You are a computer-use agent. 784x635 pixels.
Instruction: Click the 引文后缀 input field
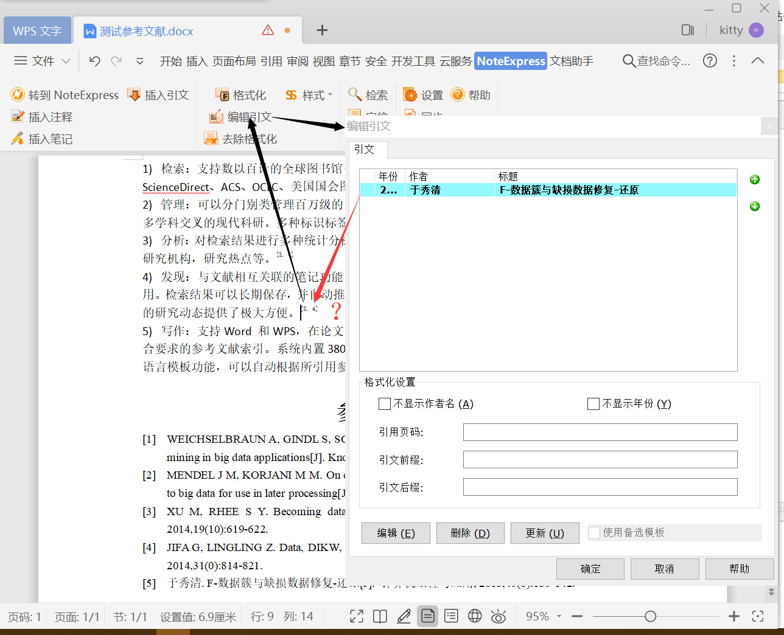point(600,487)
